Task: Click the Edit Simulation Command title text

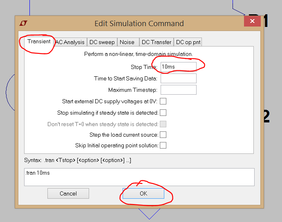Action: click(x=139, y=24)
